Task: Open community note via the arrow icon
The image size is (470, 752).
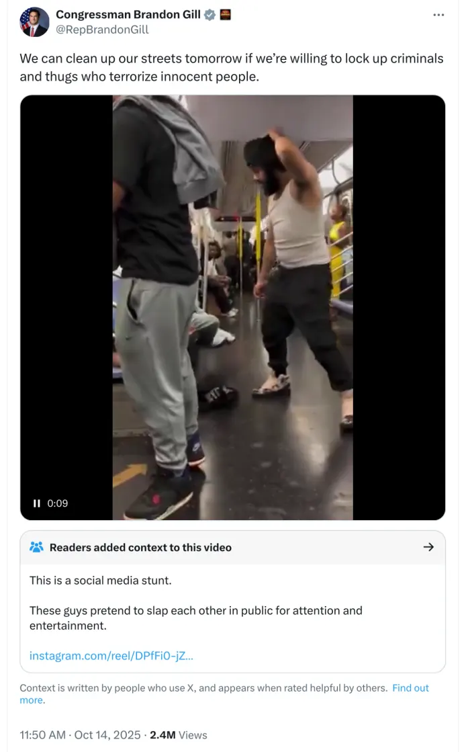Action: (x=428, y=547)
